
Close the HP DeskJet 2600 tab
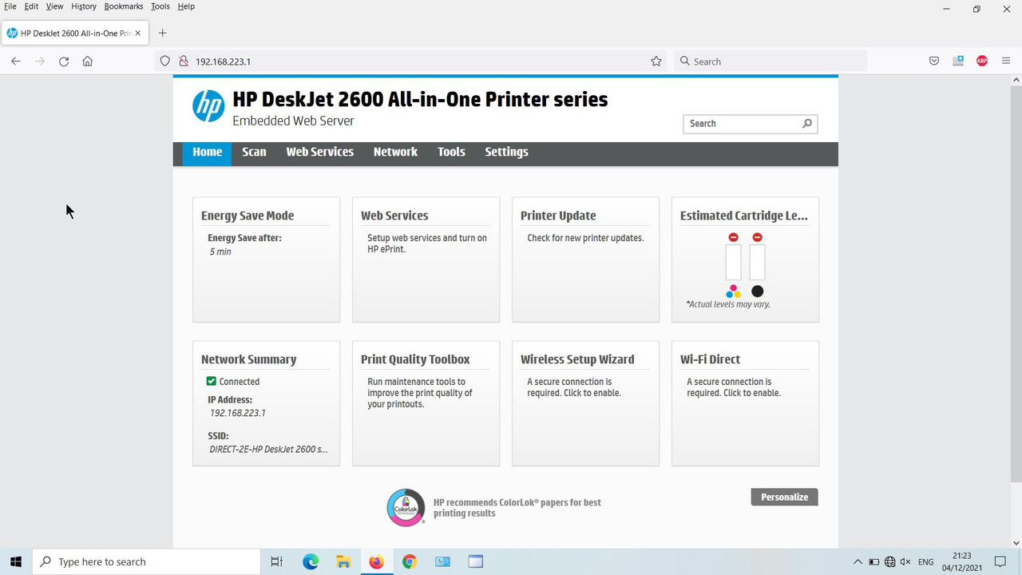[x=138, y=33]
